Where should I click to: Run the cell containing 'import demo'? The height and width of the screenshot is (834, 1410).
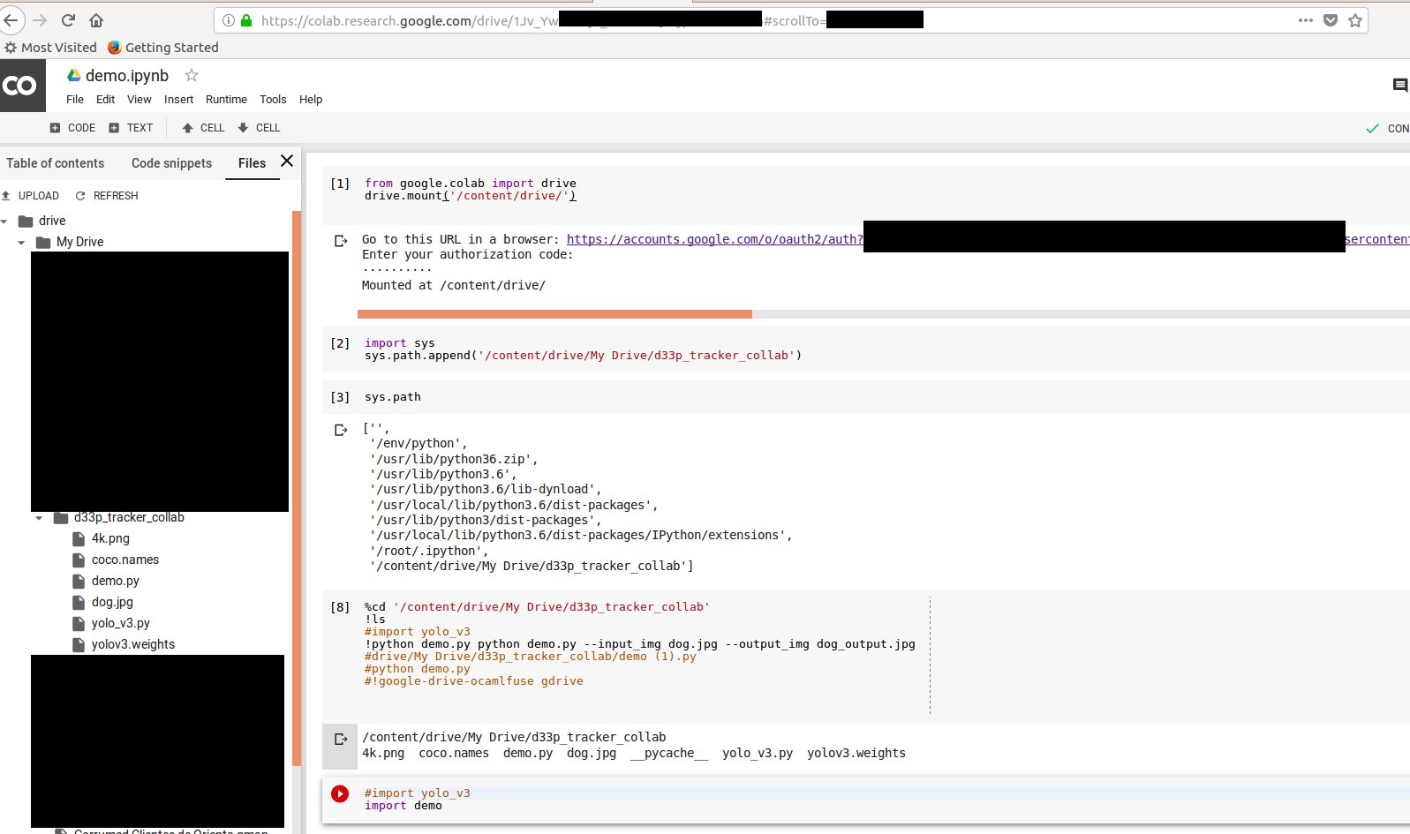340,793
